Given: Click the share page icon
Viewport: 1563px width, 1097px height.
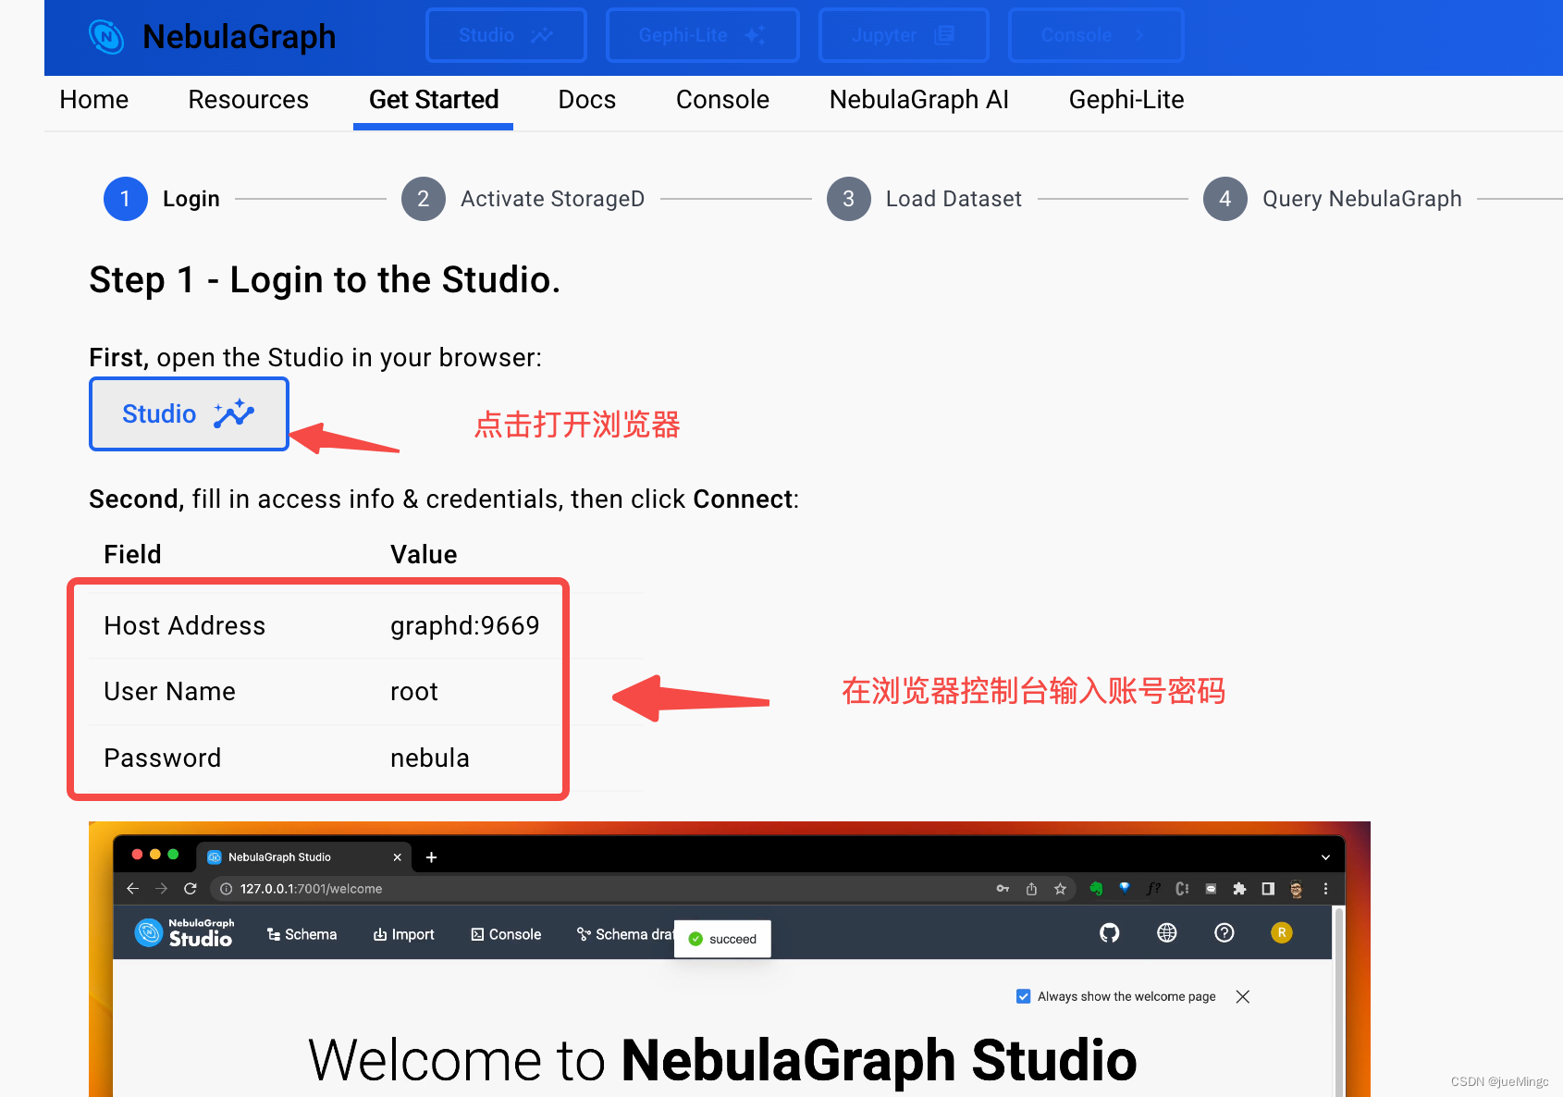Looking at the screenshot, I should [x=1031, y=889].
